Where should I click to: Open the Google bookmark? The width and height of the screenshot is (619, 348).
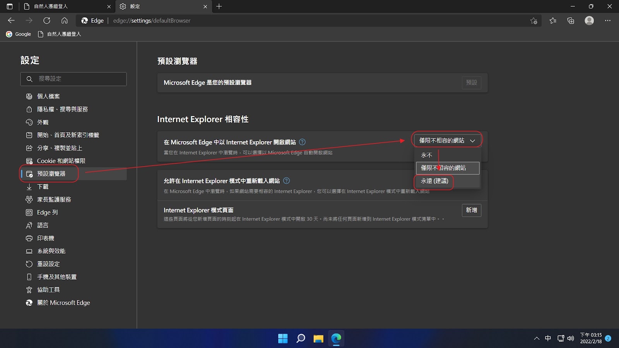pos(19,34)
